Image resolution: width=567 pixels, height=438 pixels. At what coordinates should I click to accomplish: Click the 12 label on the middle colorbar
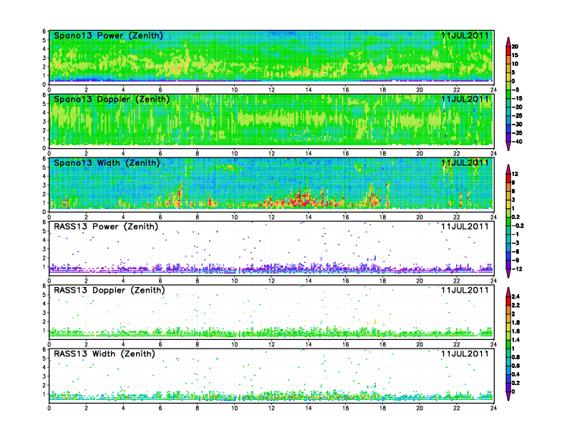click(515, 174)
